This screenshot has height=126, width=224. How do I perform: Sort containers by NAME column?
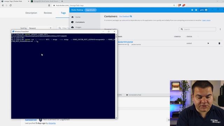coord(120,36)
